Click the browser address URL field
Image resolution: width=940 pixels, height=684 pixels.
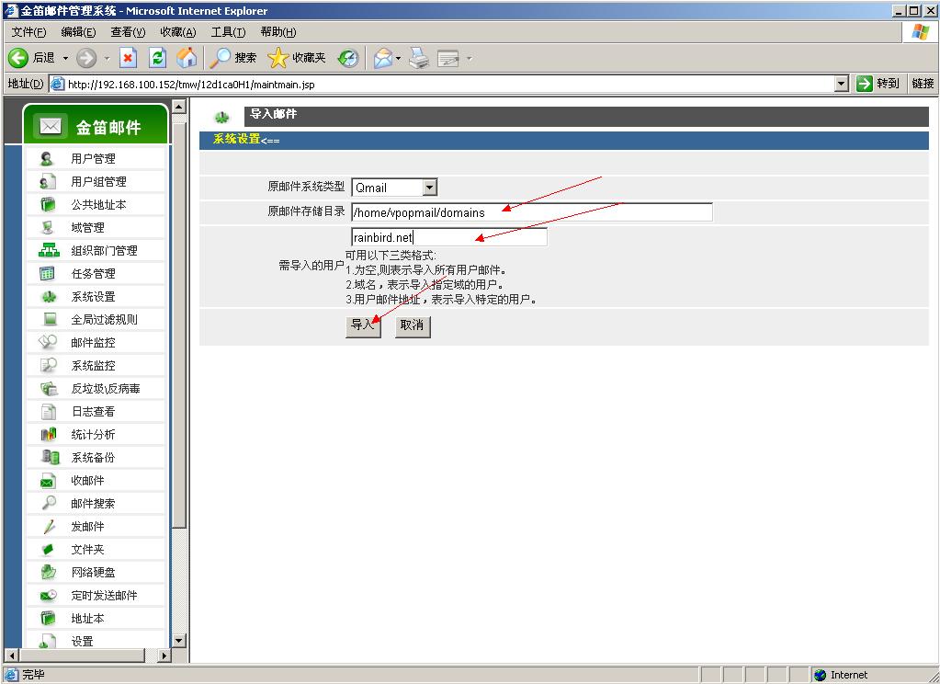[449, 84]
